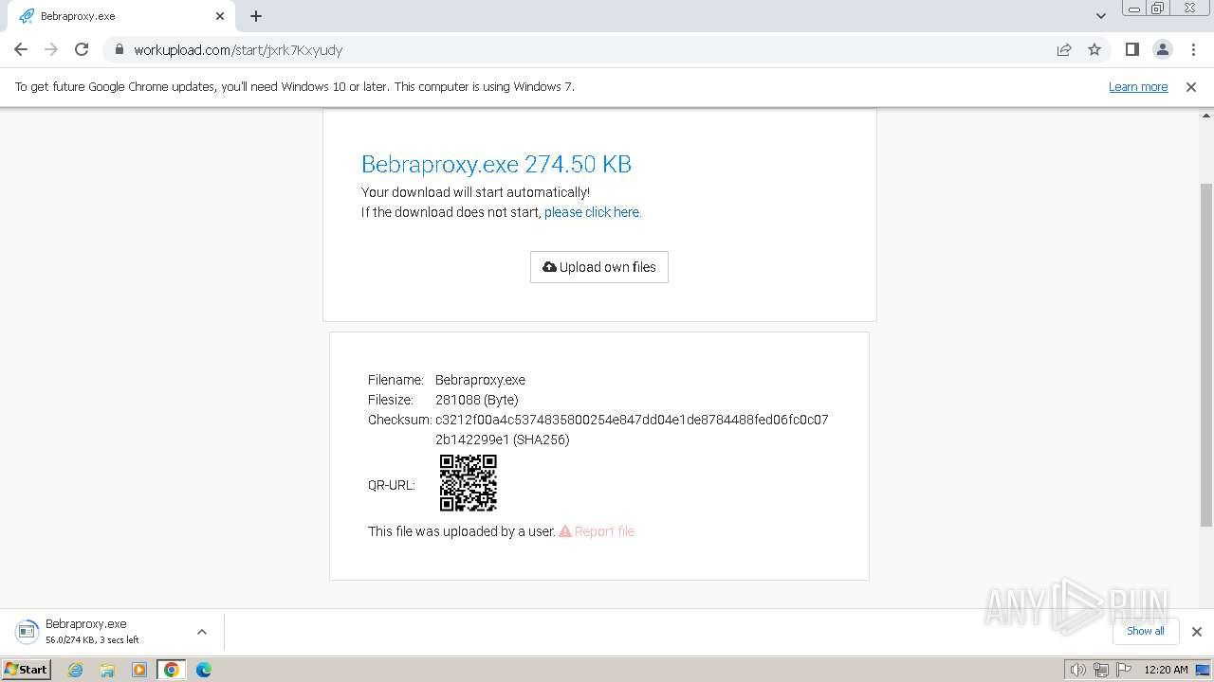The image size is (1214, 682).
Task: Share this page icon
Action: click(x=1064, y=49)
